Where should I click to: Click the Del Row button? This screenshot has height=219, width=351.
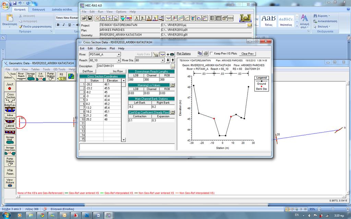point(88,71)
